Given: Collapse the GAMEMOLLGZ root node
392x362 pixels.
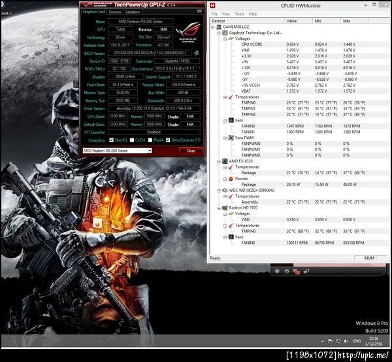Looking at the screenshot, I should point(213,27).
